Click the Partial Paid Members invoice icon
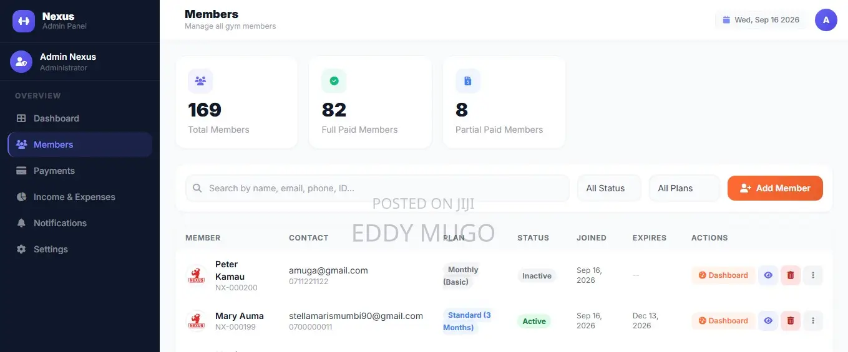The height and width of the screenshot is (352, 848). (x=468, y=81)
